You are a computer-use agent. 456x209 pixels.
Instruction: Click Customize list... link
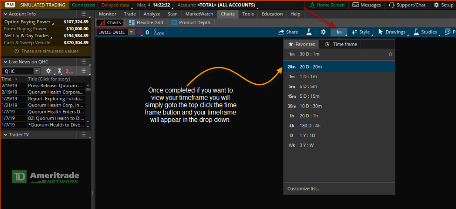click(x=304, y=189)
